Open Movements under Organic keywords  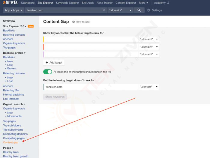pyautogui.click(x=14, y=116)
